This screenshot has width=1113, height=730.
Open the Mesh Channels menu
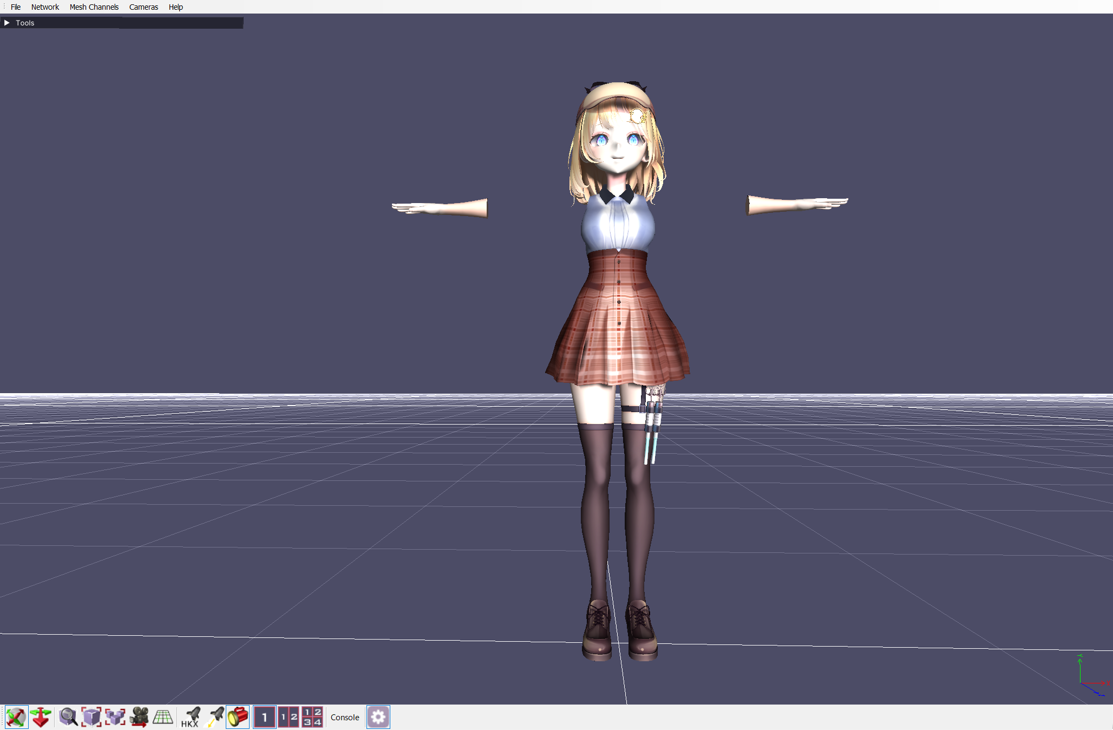click(94, 7)
